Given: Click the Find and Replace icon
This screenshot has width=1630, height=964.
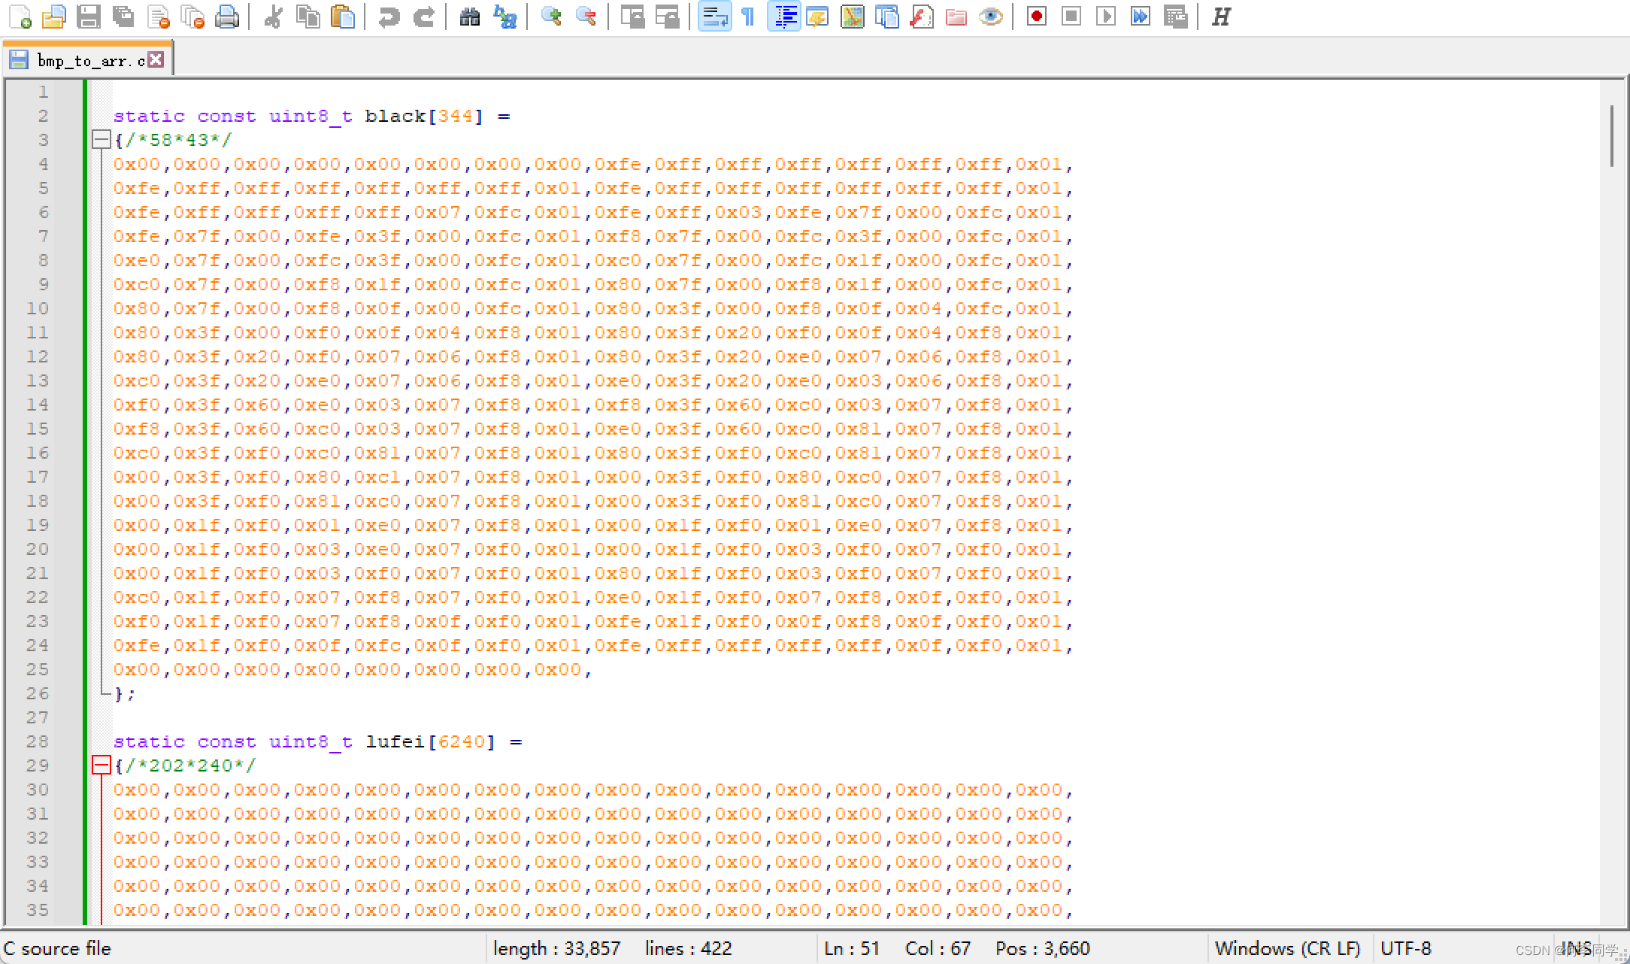Looking at the screenshot, I should pos(504,17).
